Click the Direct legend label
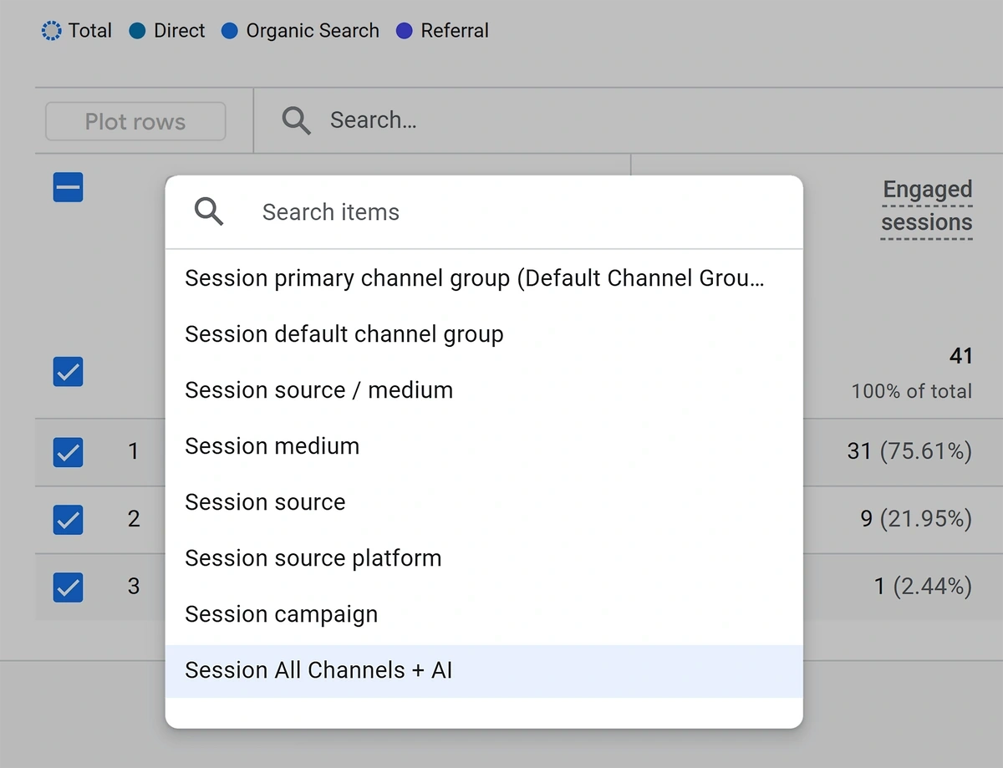The height and width of the screenshot is (768, 1003). [180, 31]
